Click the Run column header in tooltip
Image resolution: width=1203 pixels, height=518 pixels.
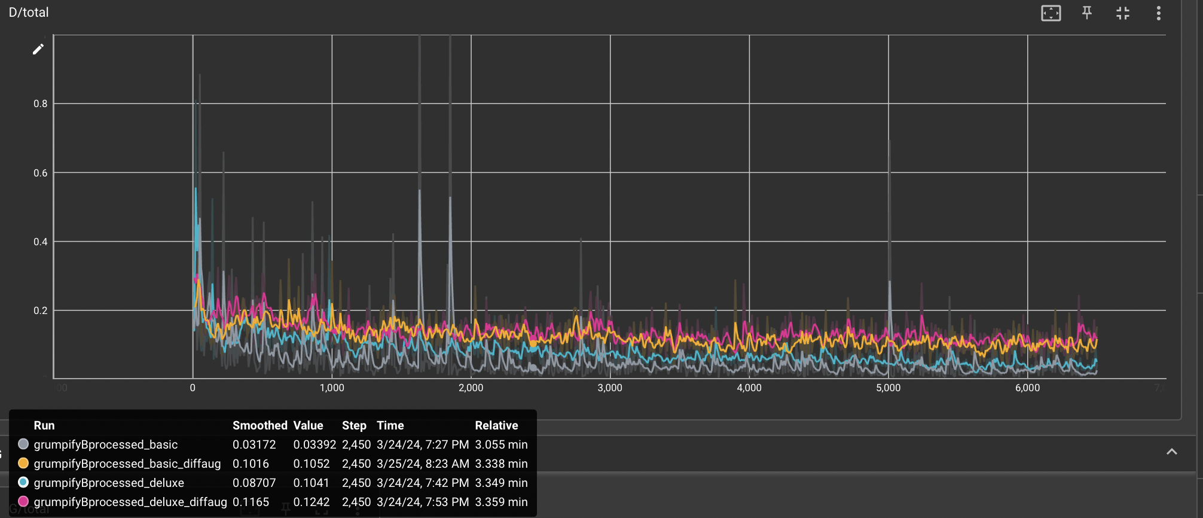coord(44,425)
